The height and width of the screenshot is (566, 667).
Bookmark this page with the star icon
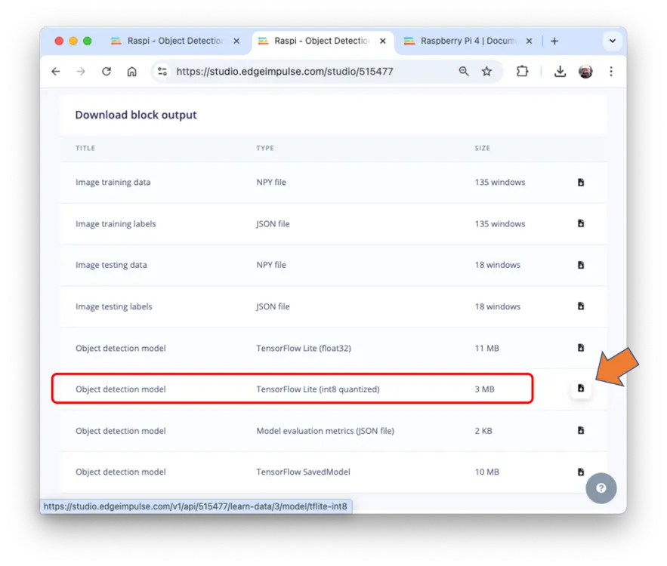486,72
